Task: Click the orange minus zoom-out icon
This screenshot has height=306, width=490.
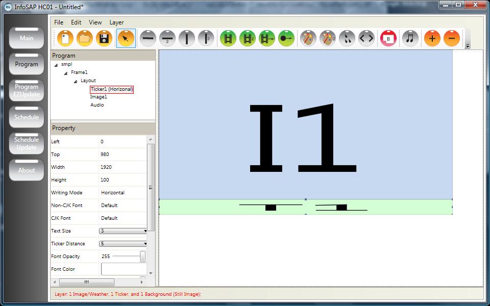Action: 452,38
